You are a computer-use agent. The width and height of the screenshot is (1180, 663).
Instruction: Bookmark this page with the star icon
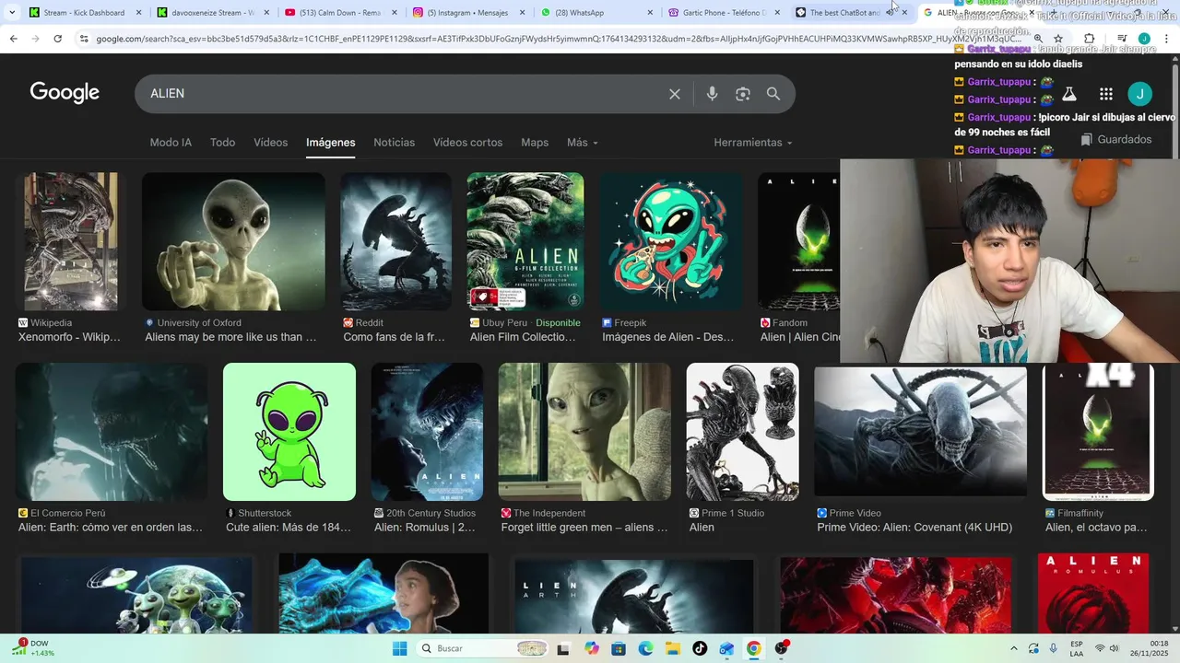1058,39
